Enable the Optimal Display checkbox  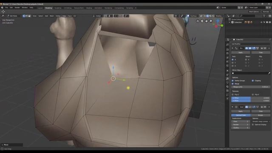point(253,125)
